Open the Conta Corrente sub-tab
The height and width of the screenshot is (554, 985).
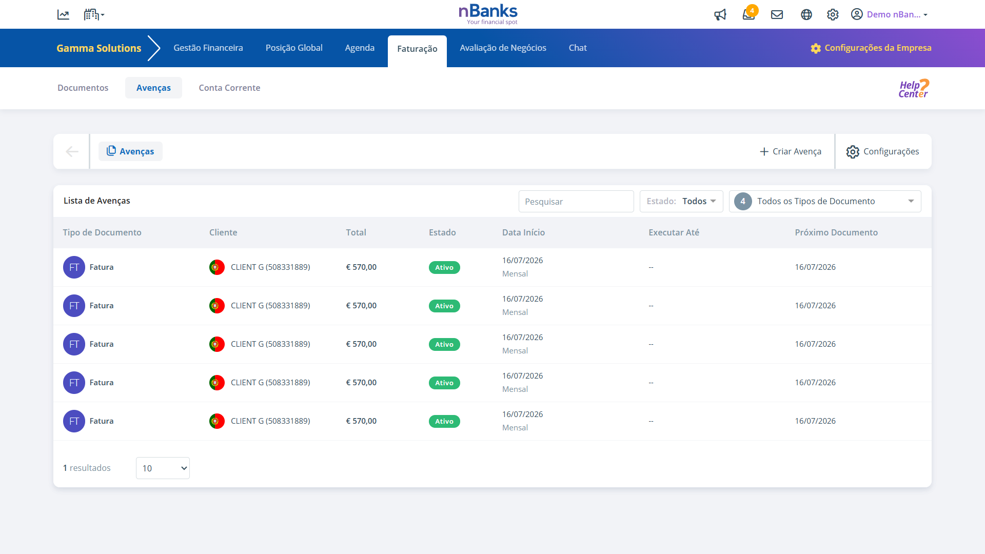[229, 88]
